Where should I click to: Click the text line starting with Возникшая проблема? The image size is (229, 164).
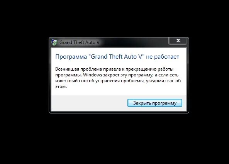(x=114, y=69)
